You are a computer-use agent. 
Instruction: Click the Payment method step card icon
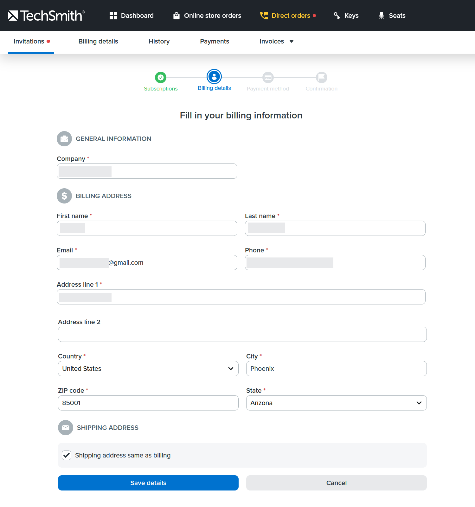pyautogui.click(x=268, y=77)
